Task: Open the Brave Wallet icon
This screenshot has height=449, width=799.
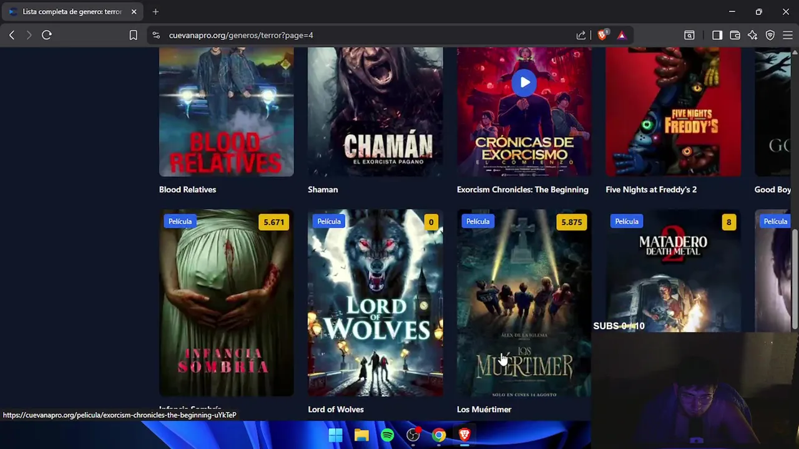Action: click(x=735, y=36)
